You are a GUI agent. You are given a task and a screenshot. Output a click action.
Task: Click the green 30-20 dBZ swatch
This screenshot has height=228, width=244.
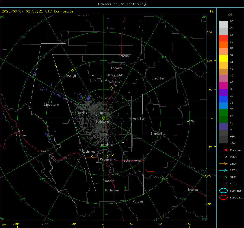[223, 113]
